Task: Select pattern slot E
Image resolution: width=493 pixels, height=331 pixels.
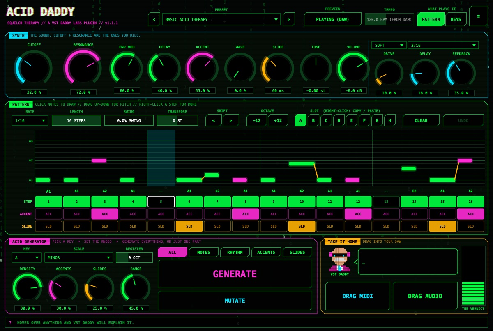Action: tap(352, 120)
